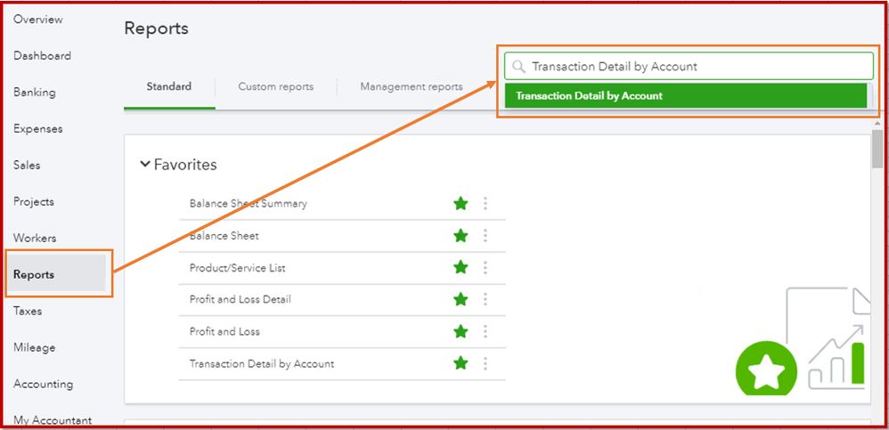Image resolution: width=889 pixels, height=430 pixels.
Task: Open the Balance Sheet Summary report
Action: [x=248, y=203]
